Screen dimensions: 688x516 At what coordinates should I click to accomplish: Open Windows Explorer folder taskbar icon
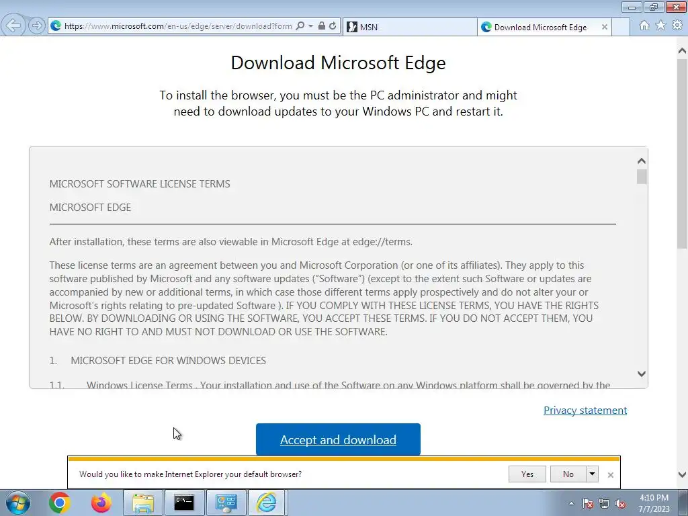pyautogui.click(x=143, y=503)
